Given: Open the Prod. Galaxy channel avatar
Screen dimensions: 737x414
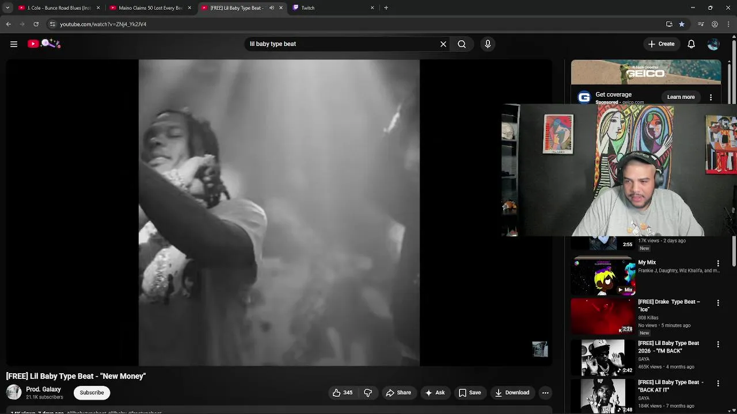Looking at the screenshot, I should click(x=14, y=393).
